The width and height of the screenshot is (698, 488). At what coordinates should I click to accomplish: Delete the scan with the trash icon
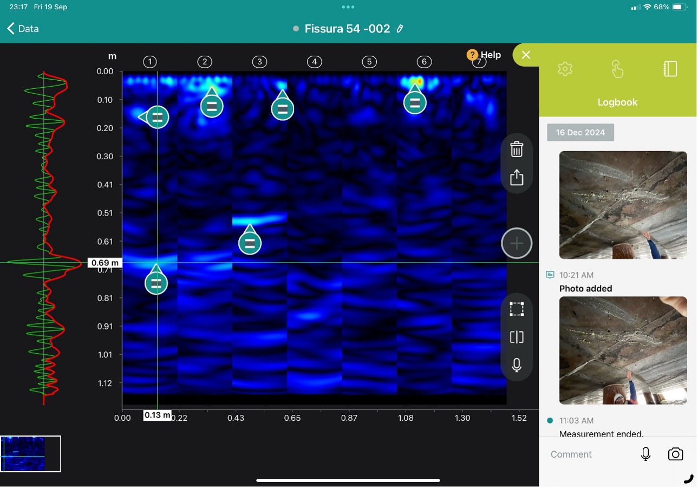[517, 149]
